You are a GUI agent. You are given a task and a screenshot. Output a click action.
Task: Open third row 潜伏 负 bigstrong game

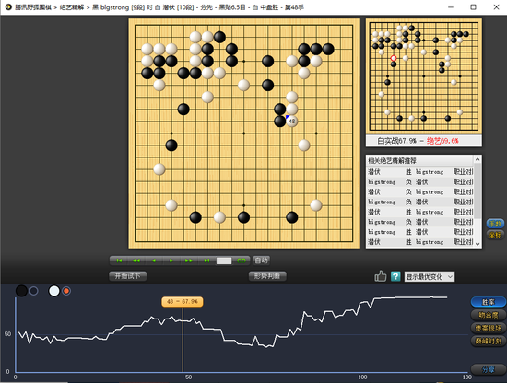coord(420,191)
